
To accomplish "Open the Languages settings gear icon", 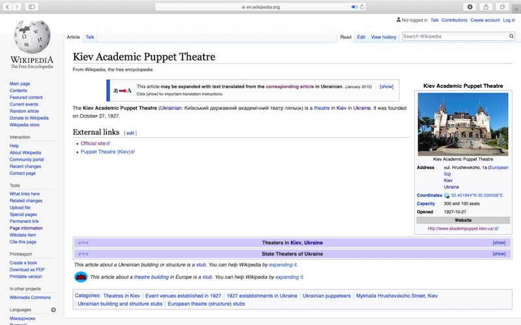I will coord(53,310).
